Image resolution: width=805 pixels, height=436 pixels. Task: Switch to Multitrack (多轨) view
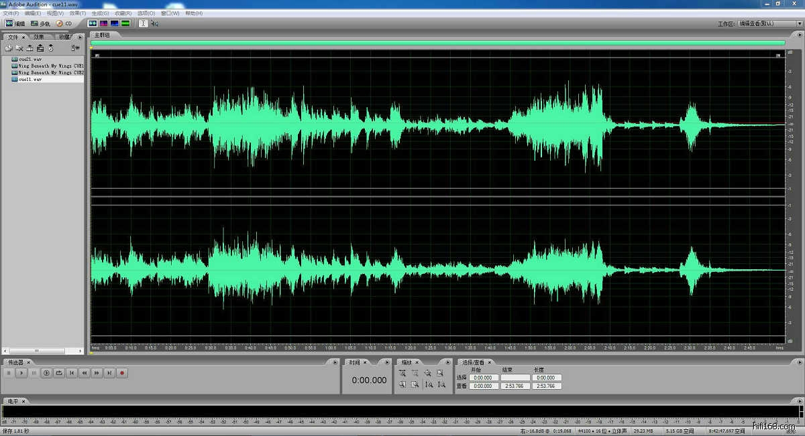41,23
